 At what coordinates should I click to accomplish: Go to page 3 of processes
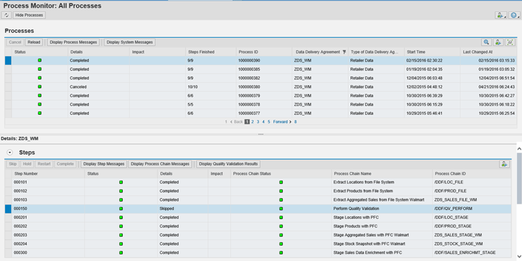(x=258, y=122)
